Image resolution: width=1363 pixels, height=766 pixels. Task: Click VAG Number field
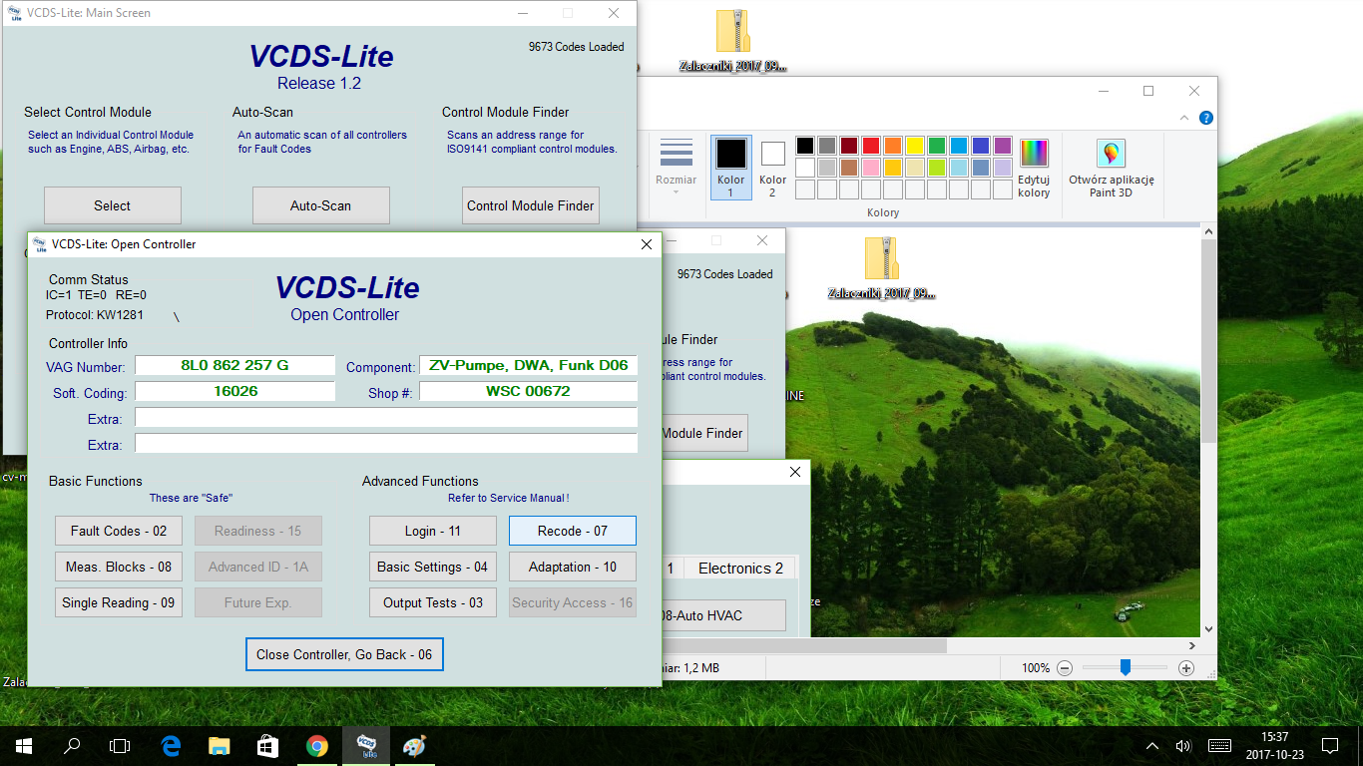tap(234, 366)
